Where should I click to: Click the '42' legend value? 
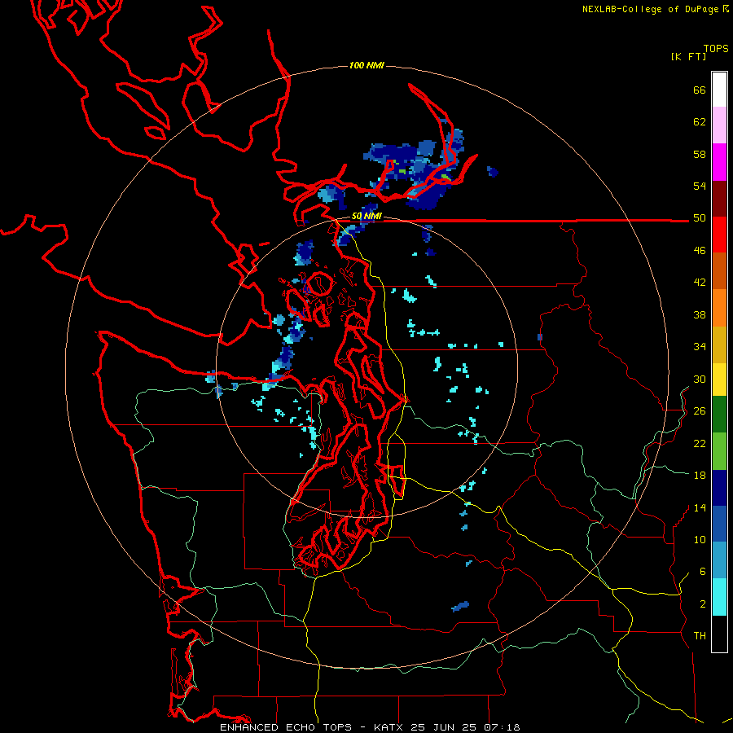coord(700,283)
